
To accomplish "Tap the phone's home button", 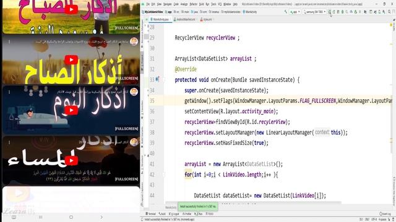I will coord(71,217).
